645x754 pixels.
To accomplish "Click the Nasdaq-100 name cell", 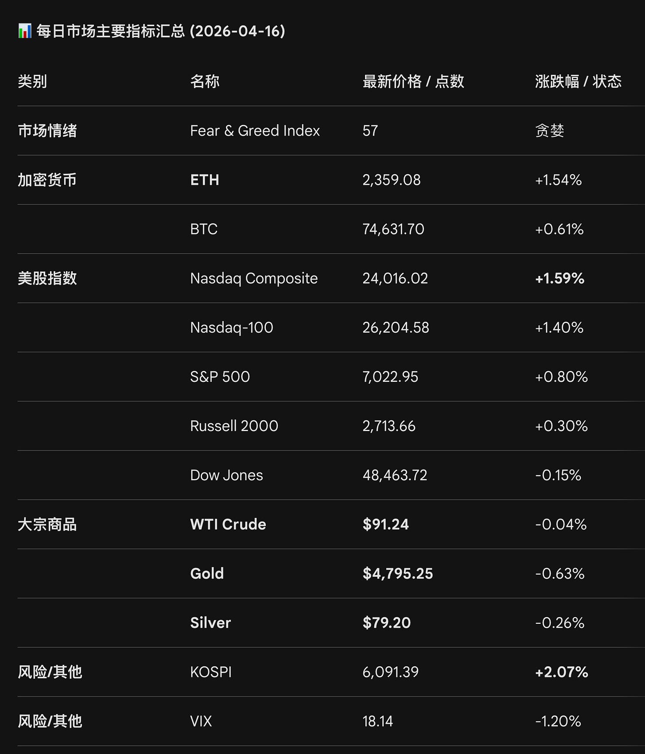I will pos(232,327).
